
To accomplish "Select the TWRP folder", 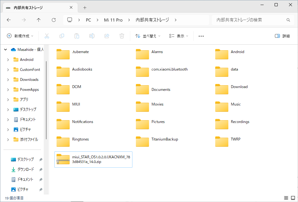I will (228, 142).
